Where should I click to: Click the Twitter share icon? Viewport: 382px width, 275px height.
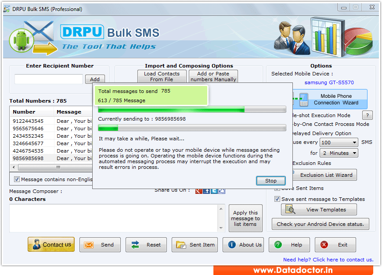[x=214, y=191]
